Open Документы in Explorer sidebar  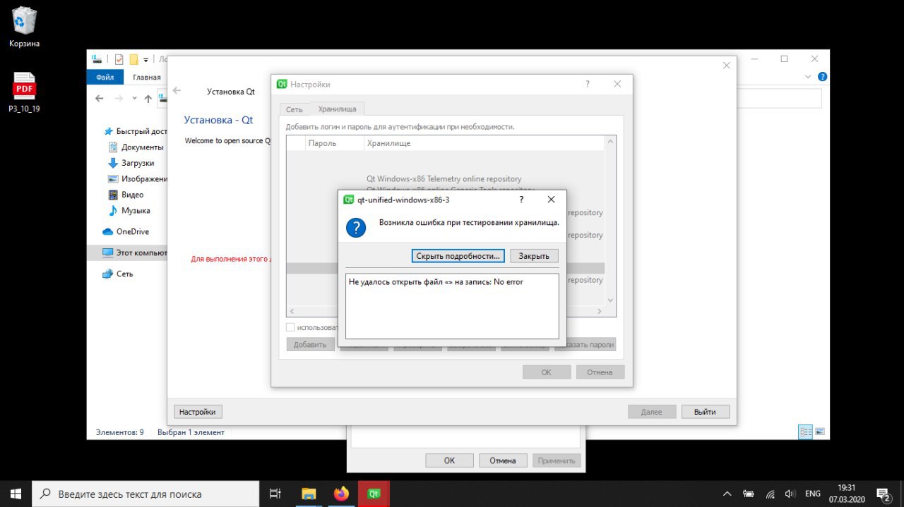(136, 147)
